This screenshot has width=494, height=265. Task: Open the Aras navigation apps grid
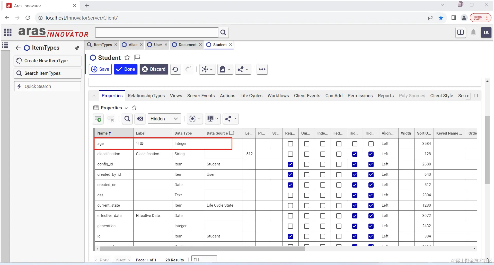tap(8, 32)
